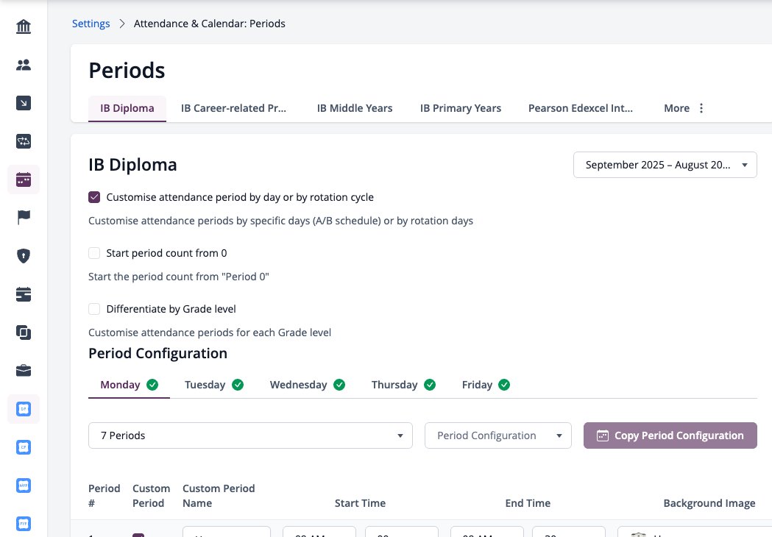Open the More tabs menu
The height and width of the screenshot is (537, 772).
[684, 108]
